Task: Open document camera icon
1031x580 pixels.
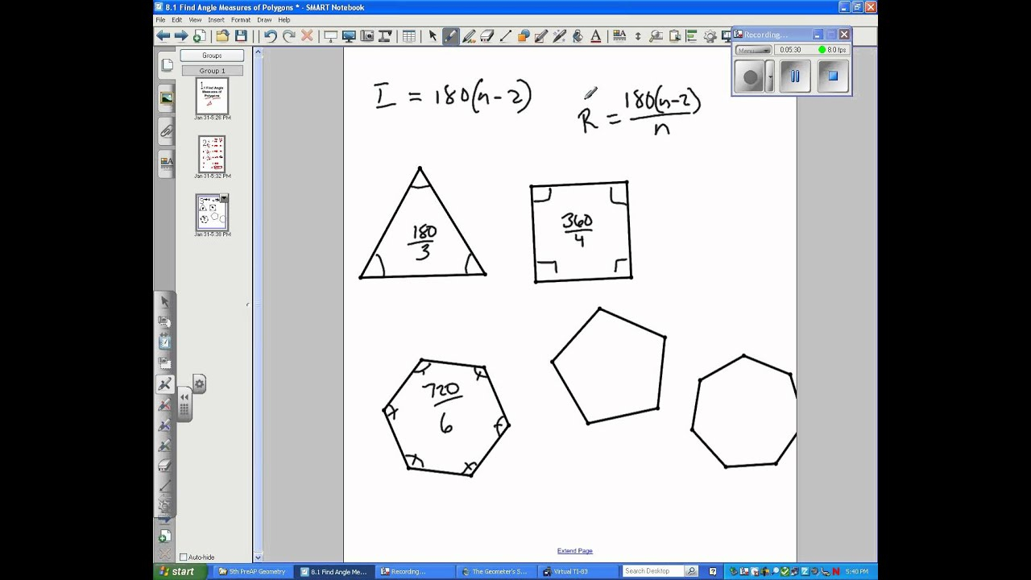Action: [x=386, y=36]
